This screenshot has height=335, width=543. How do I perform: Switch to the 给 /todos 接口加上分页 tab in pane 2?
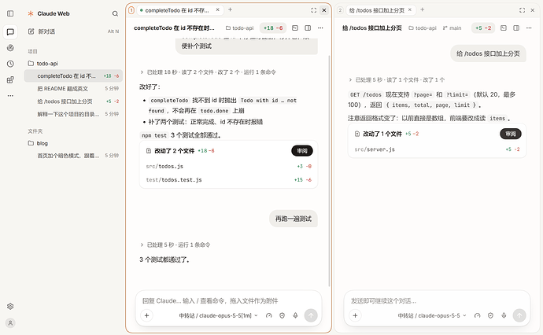point(380,10)
